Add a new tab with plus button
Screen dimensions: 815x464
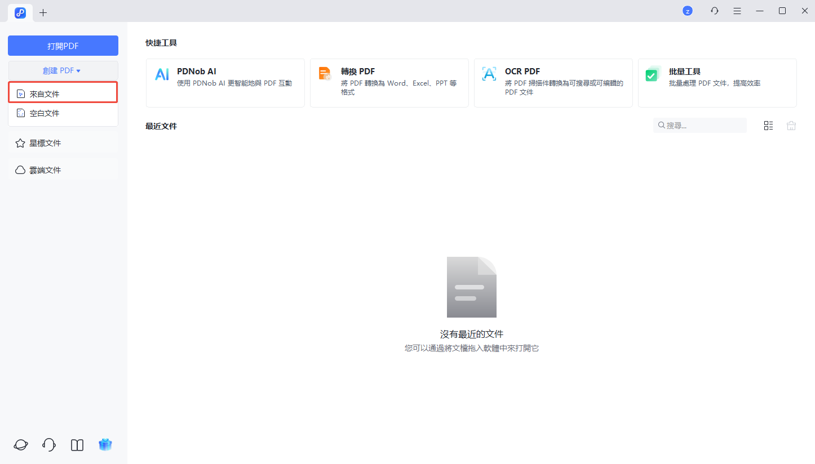click(x=43, y=12)
